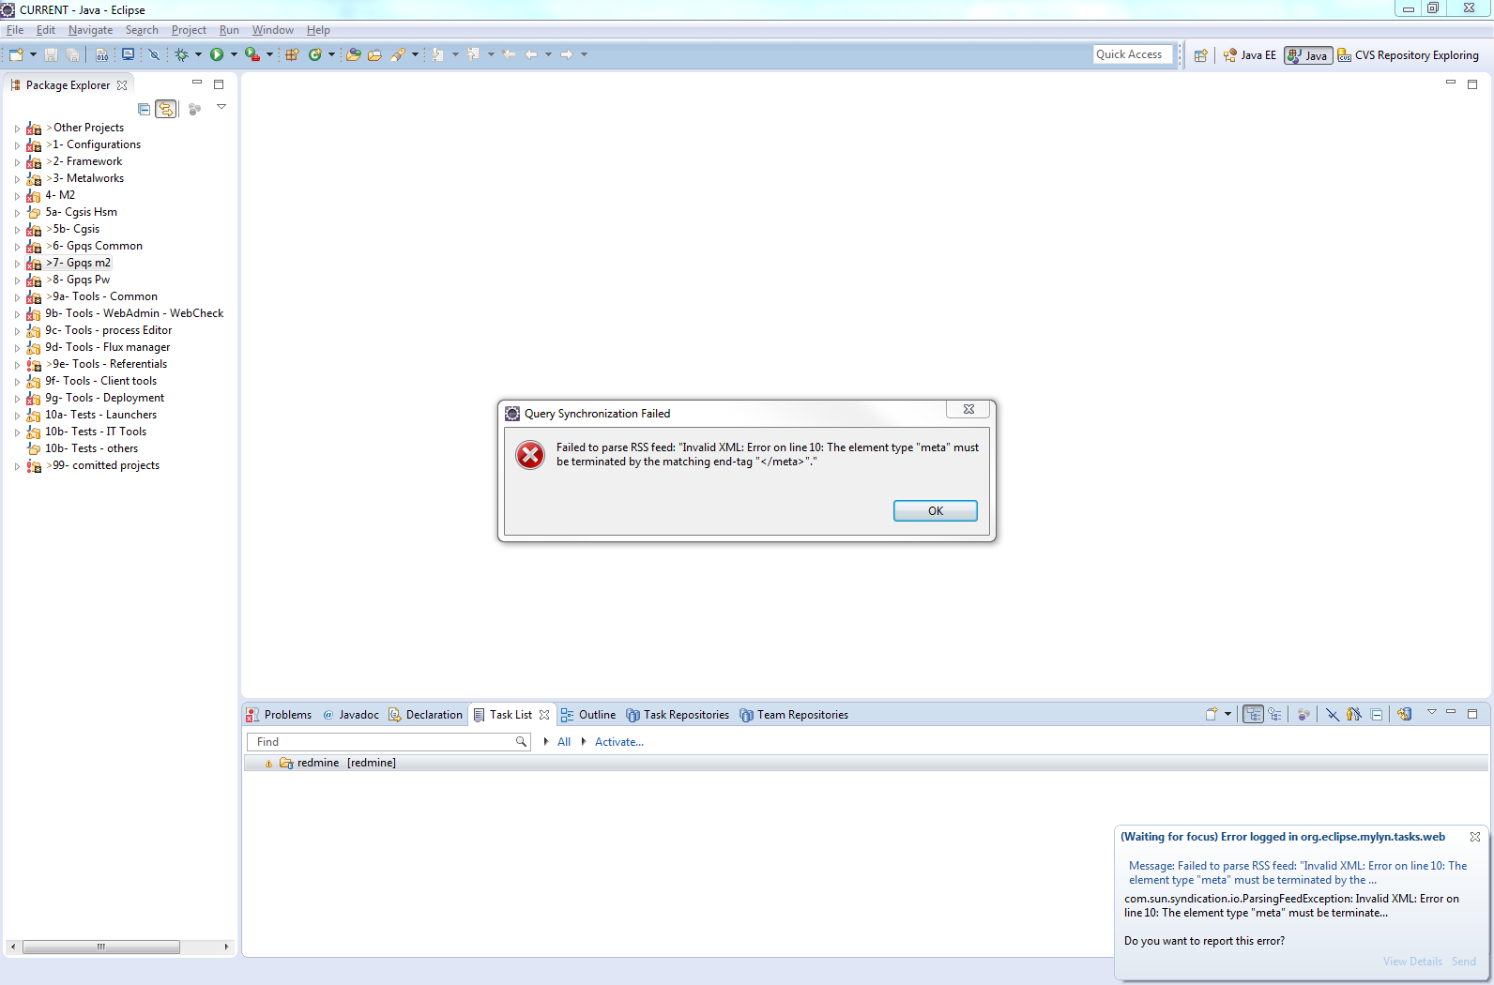Click the Open Task folder icon
This screenshot has height=985, width=1494.
click(374, 54)
